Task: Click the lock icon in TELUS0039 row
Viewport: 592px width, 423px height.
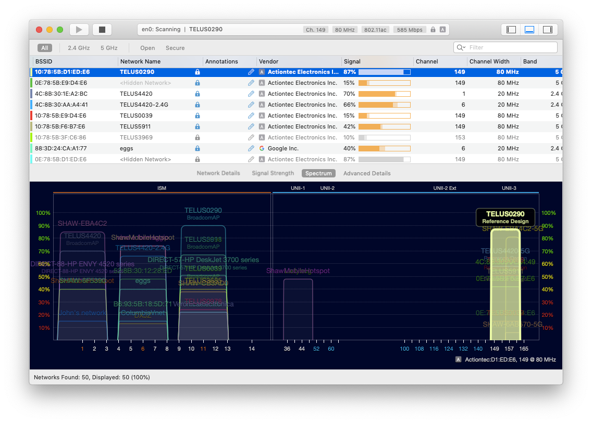Action: pos(197,116)
